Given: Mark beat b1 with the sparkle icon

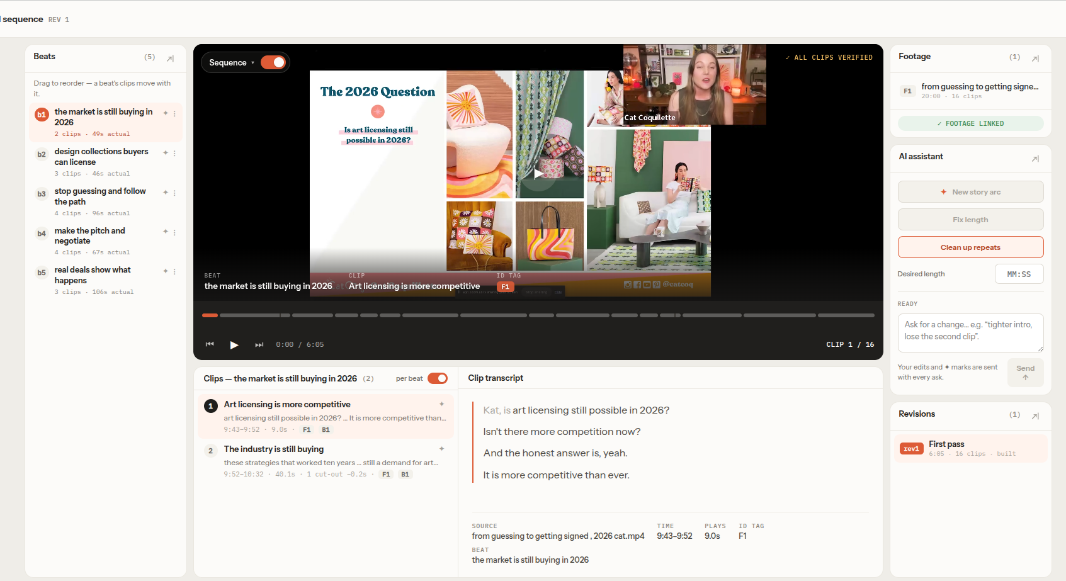Looking at the screenshot, I should click(x=166, y=113).
